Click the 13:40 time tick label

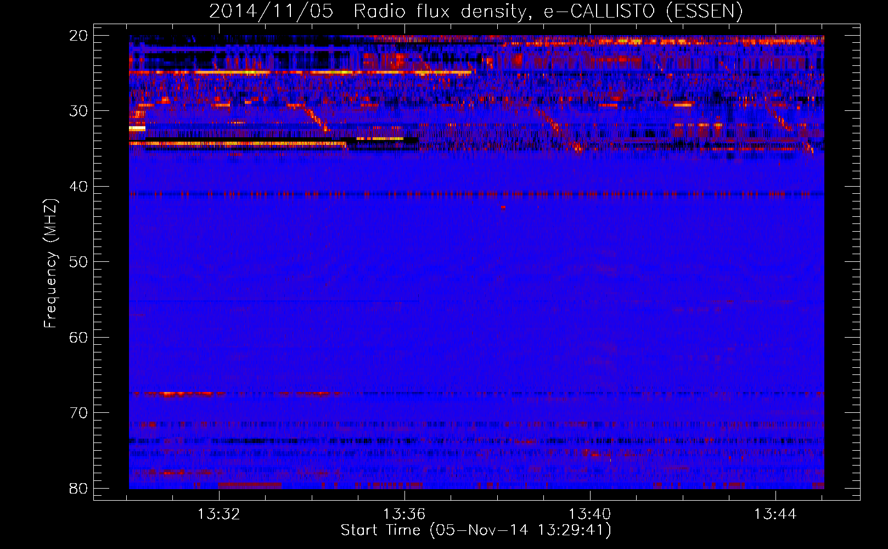(x=590, y=514)
